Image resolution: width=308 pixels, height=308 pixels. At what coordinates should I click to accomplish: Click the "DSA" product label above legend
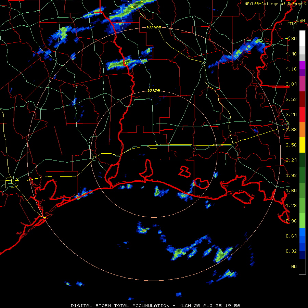[x=301, y=21]
